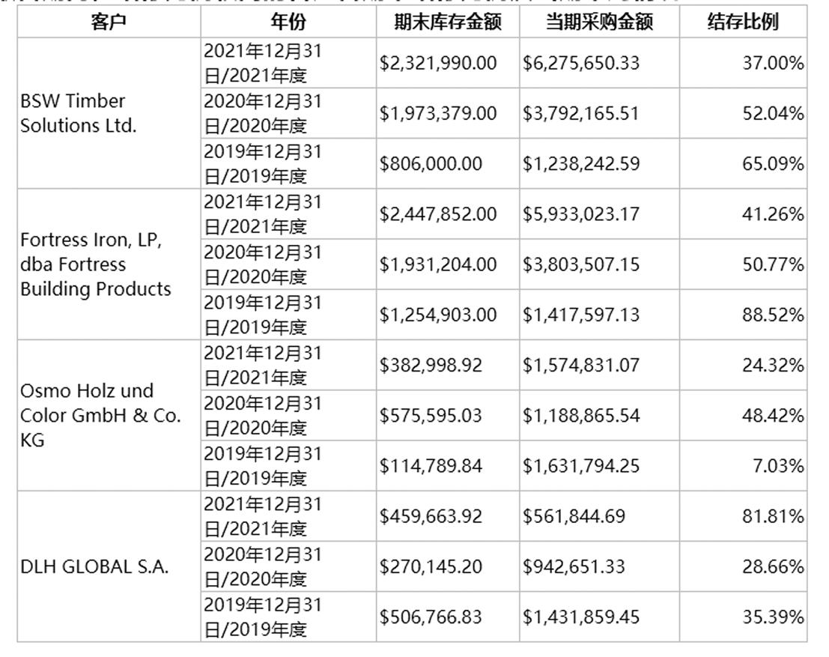Click the 结存比例 column header
Viewport: 829px width, 657px height.
pyautogui.click(x=743, y=22)
